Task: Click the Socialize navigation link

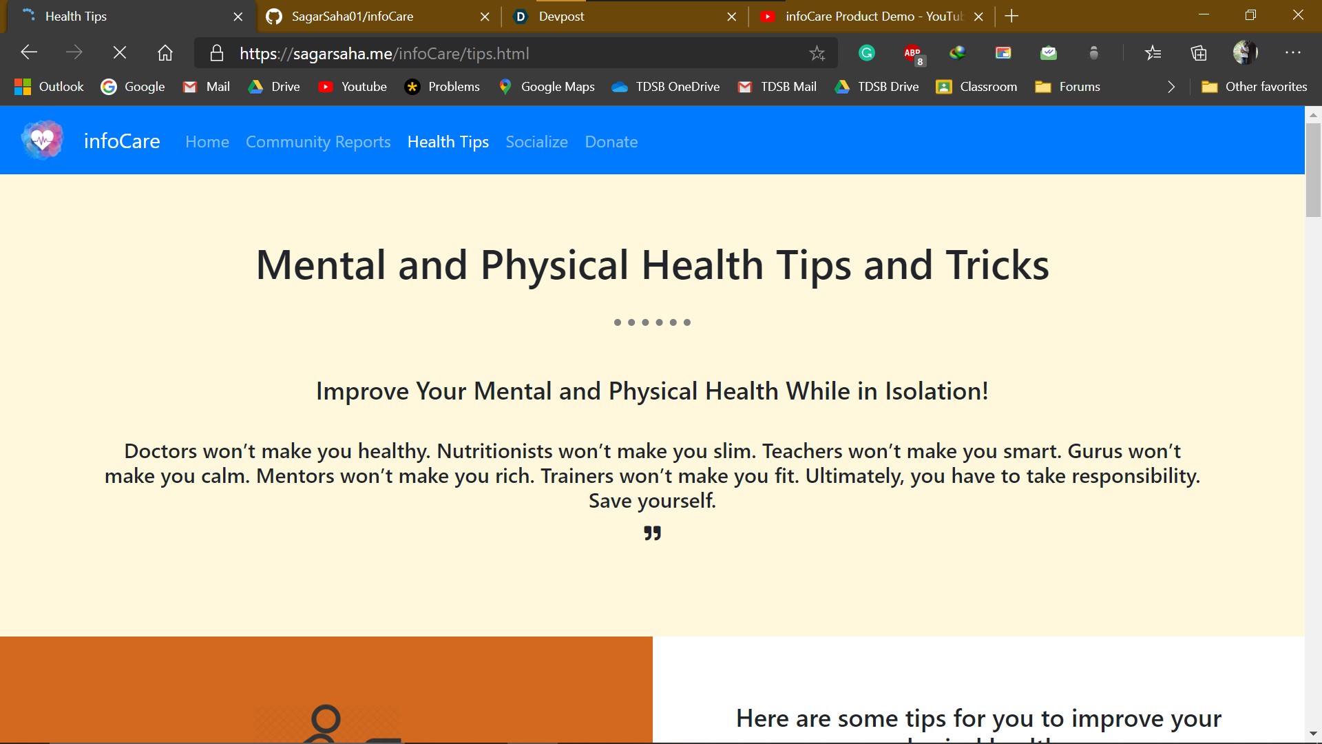Action: point(536,142)
